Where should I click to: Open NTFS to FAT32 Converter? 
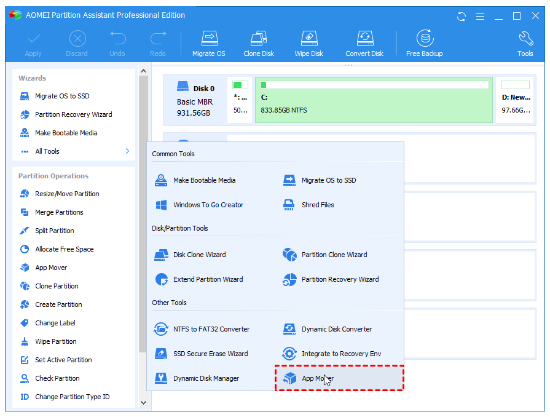(x=202, y=329)
